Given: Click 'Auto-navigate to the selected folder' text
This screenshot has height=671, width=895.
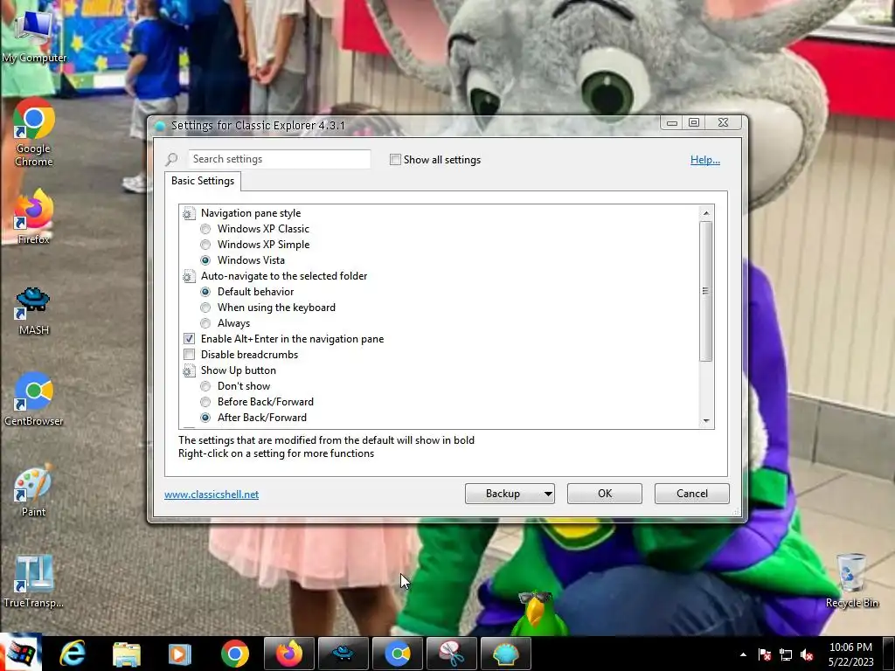Looking at the screenshot, I should pos(284,276).
